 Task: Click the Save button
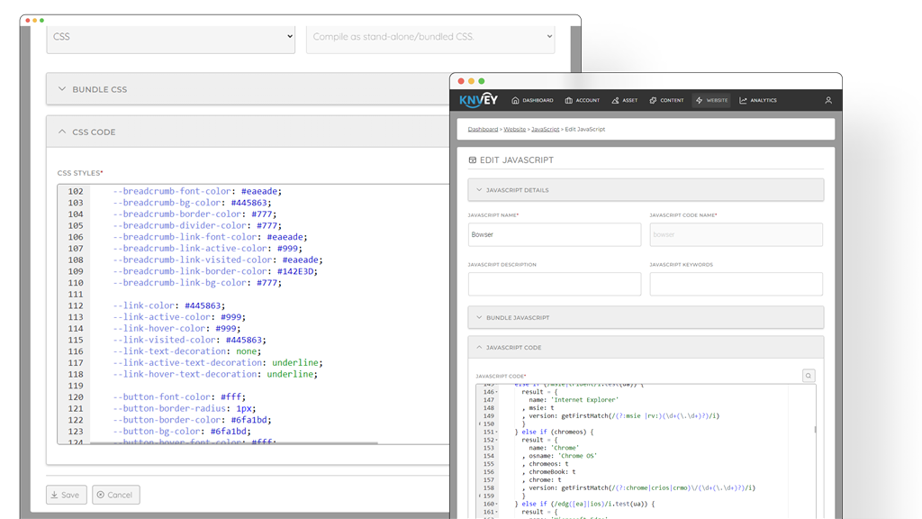66,495
